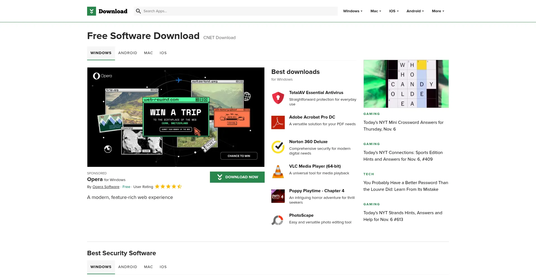Expand the Windows navigation dropdown
The image size is (536, 277).
tap(353, 11)
